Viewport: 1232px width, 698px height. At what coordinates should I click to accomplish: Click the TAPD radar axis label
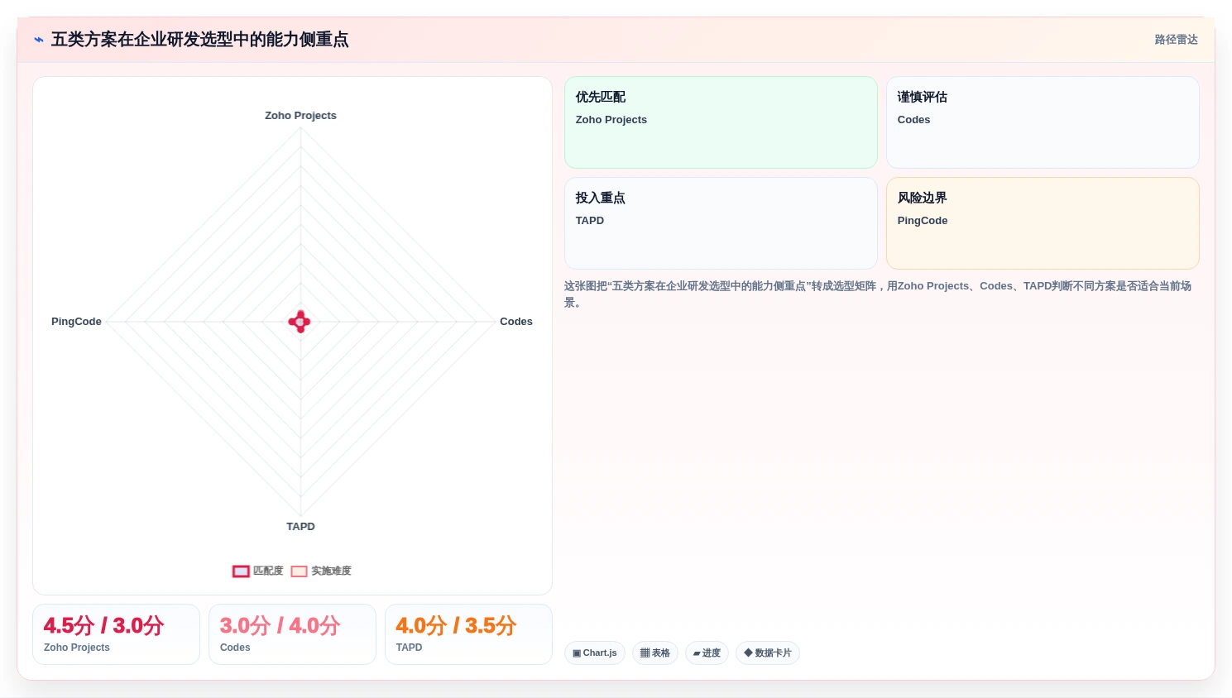click(x=300, y=527)
